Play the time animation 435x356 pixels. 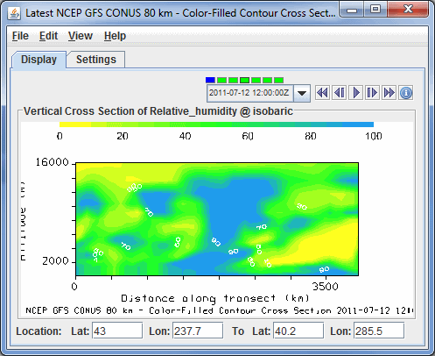pyautogui.click(x=356, y=93)
